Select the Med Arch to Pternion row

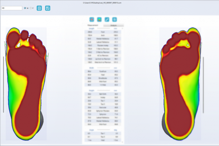point(103,62)
